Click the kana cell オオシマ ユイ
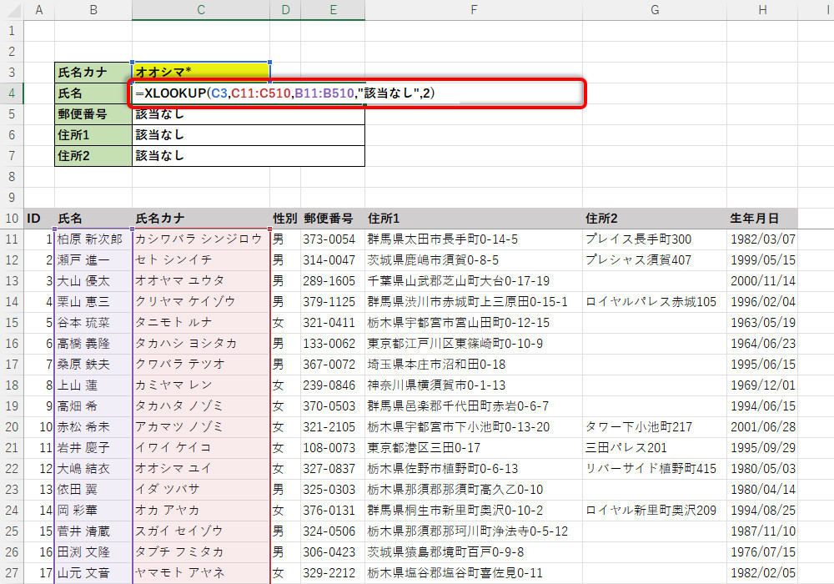Screen dimensions: 834x584 200,469
